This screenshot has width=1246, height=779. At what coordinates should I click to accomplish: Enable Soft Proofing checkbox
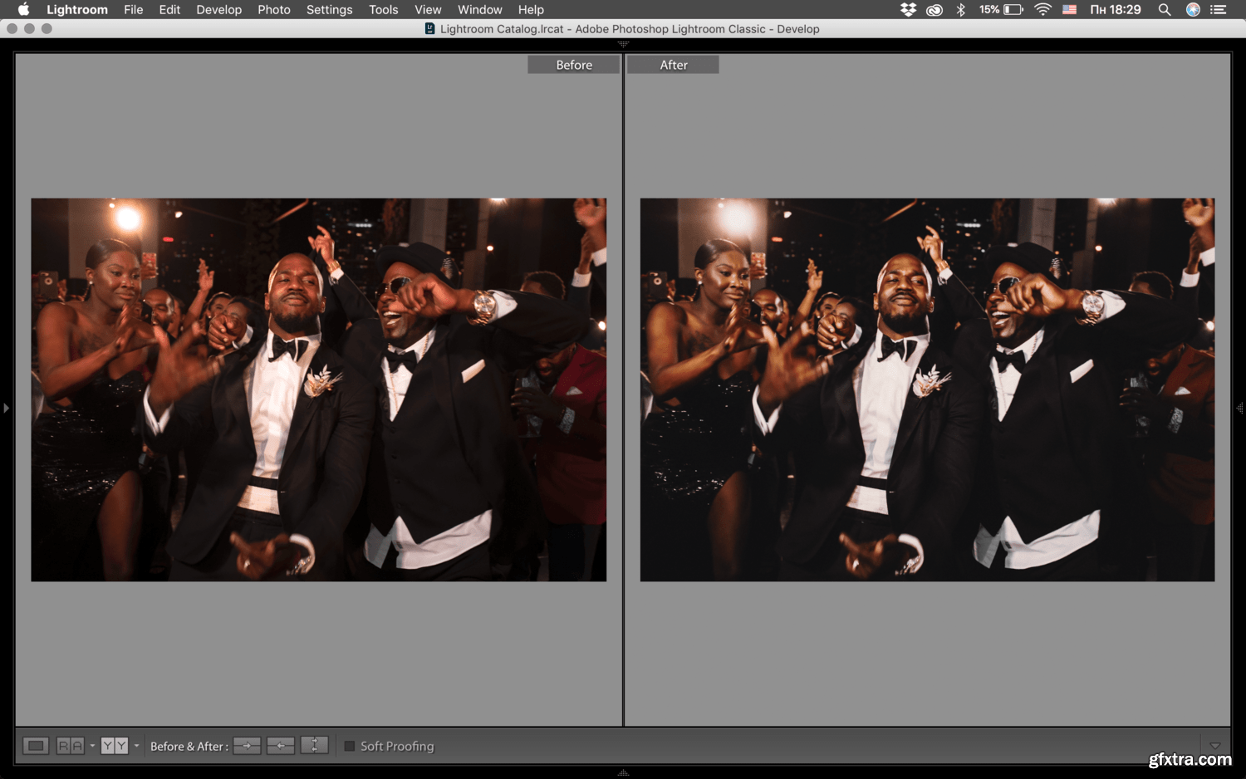pos(350,747)
